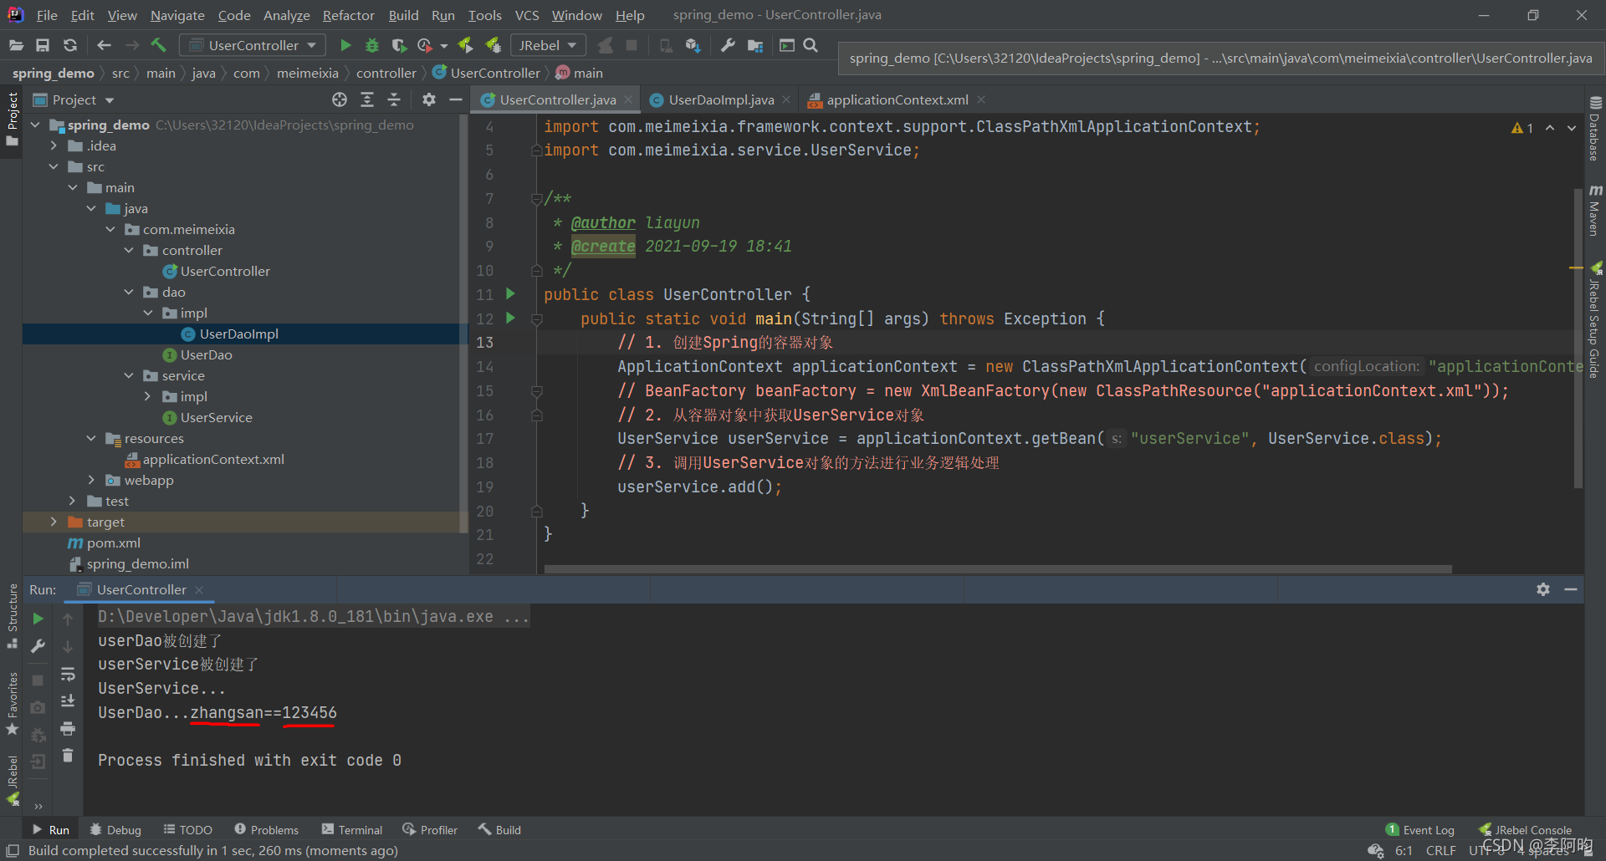Build project using the hammer icon

coord(159,45)
